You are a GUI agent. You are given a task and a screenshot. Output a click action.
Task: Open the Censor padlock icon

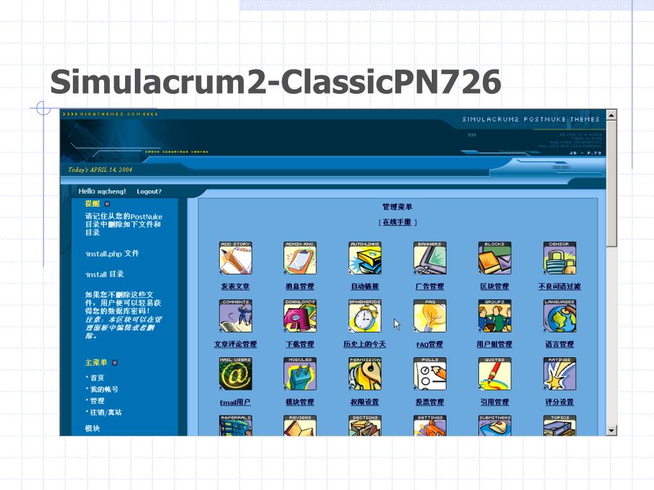[559, 258]
